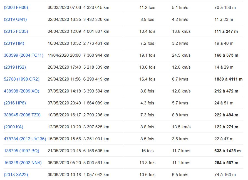Viewport: 248px width, 180px height.
Task: Click the 16 fois lunar distance cell
Action: point(147,151)
